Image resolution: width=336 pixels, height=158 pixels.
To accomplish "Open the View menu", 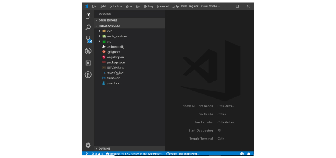I will pos(129,6).
